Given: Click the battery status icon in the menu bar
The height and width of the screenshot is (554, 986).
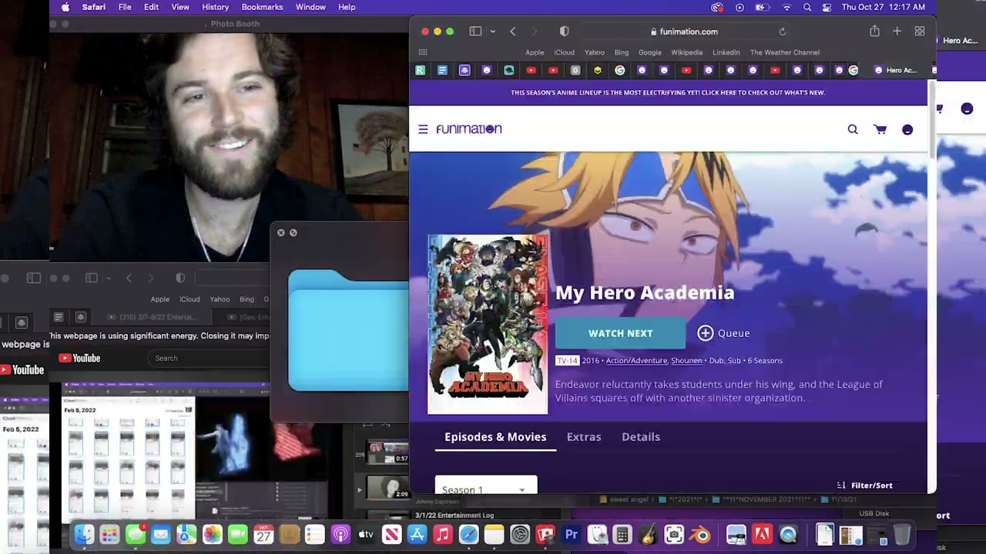Looking at the screenshot, I should point(762,7).
